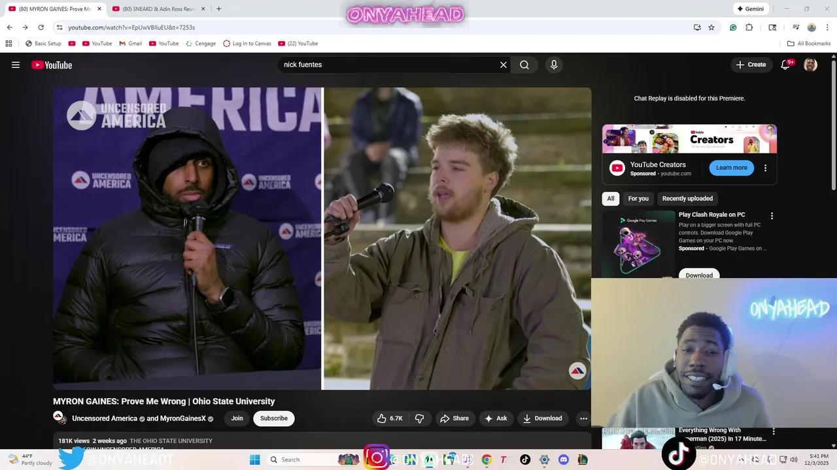Close the SNEAKO & Adin Ross tab

(203, 9)
